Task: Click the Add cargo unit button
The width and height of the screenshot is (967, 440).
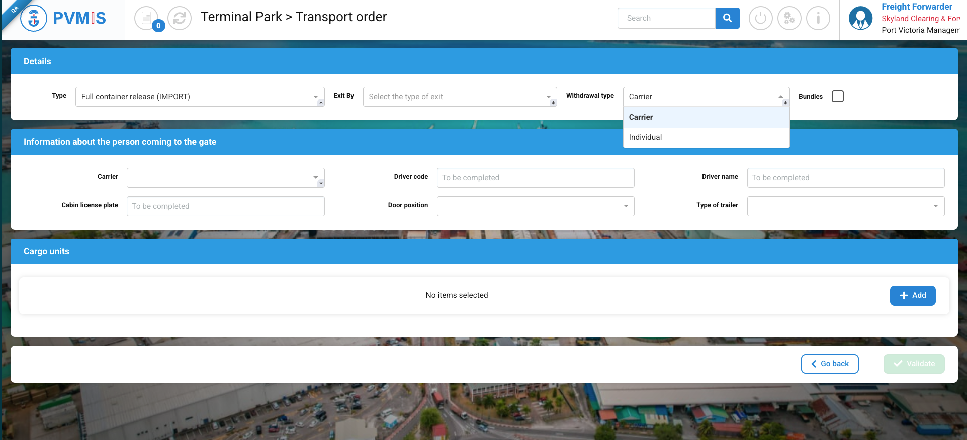Action: 912,296
